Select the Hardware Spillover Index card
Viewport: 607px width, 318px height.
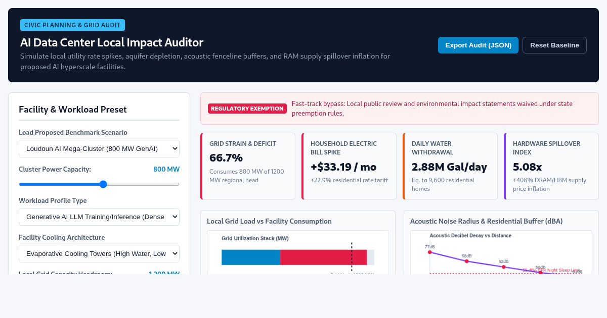pyautogui.click(x=551, y=166)
